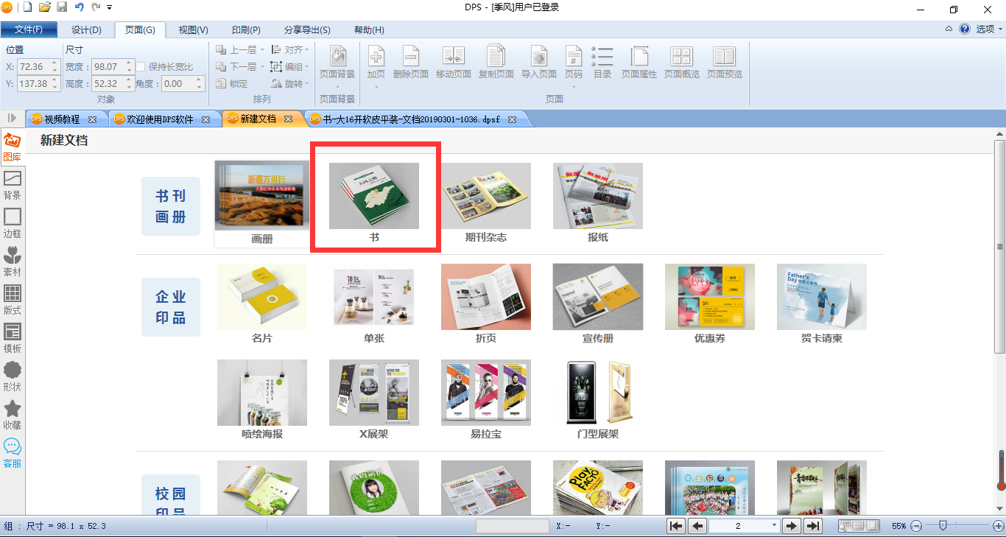Screen dimensions: 1006x537
Task: Go to the next page button
Action: tap(792, 526)
